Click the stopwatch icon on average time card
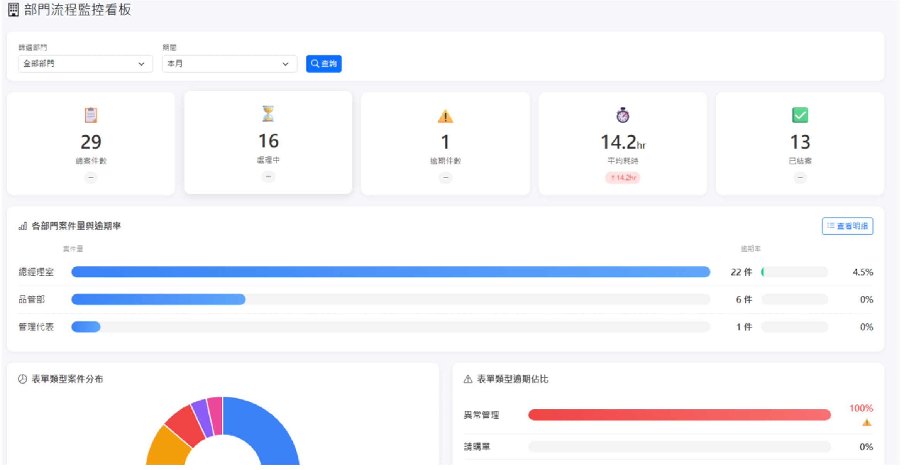The width and height of the screenshot is (904, 470). pyautogui.click(x=622, y=115)
